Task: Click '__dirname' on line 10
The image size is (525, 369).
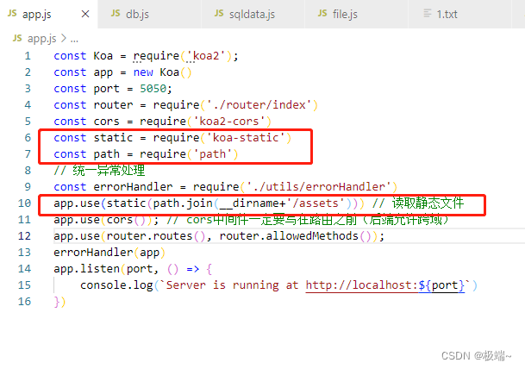Action: coord(249,203)
